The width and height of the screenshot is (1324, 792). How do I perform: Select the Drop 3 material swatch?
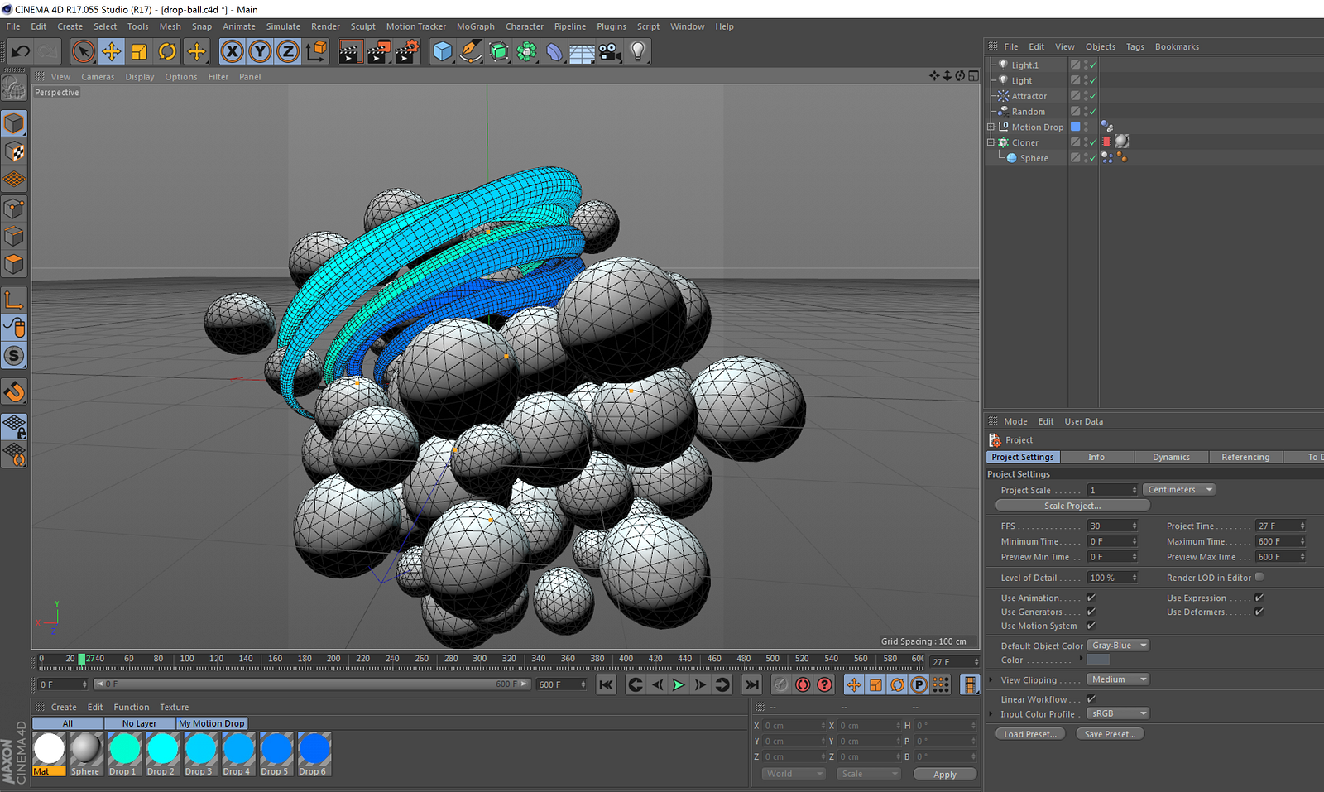(199, 750)
